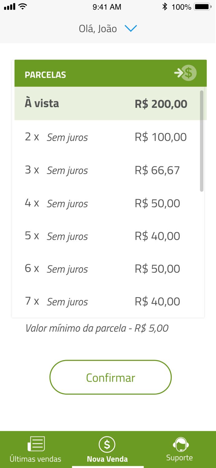
Task: Tap the dollar transfer icon in Parcelas header
Action: [x=188, y=73]
